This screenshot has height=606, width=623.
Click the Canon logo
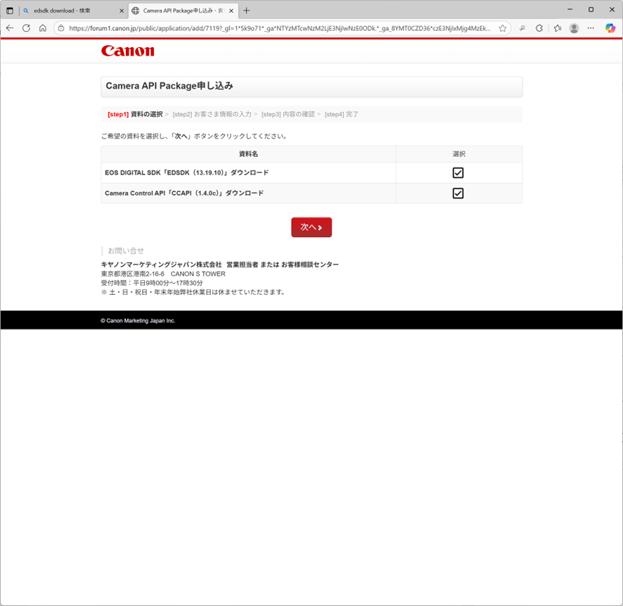click(x=127, y=51)
